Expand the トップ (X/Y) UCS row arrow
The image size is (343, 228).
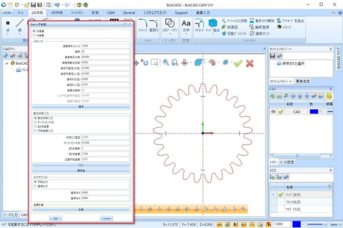click(x=273, y=194)
